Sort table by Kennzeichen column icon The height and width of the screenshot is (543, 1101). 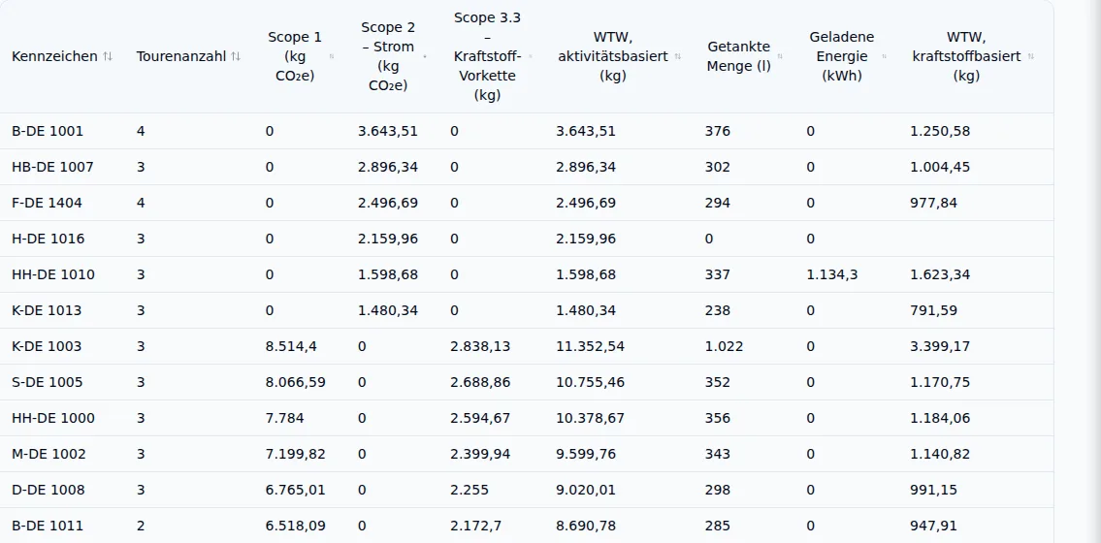(x=108, y=57)
